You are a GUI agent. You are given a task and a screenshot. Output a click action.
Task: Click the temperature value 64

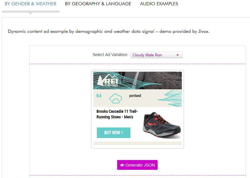click(x=99, y=96)
